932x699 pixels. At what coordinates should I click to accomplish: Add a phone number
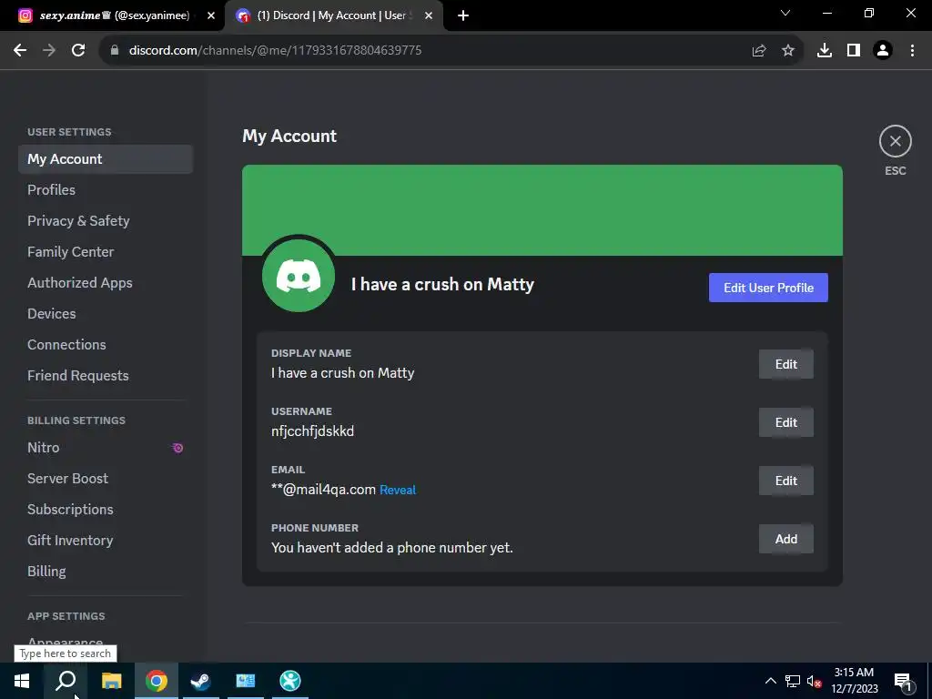[x=785, y=539]
